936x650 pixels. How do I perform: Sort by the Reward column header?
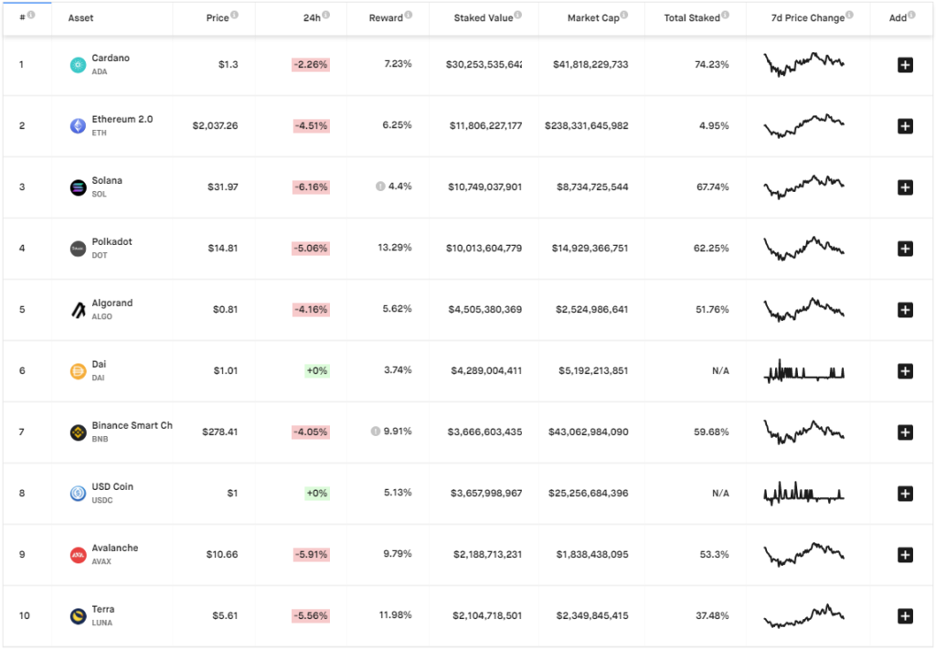tap(386, 17)
